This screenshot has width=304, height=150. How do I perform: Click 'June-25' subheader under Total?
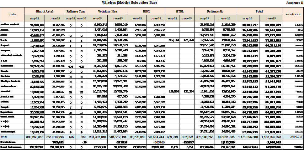271,18
